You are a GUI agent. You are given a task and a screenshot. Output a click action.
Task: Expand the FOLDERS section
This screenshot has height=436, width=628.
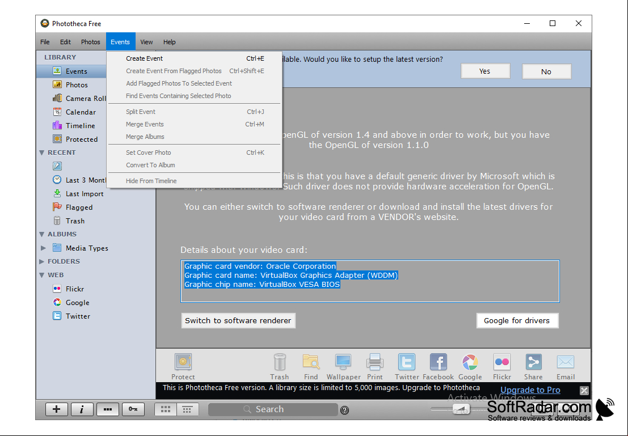pos(41,261)
